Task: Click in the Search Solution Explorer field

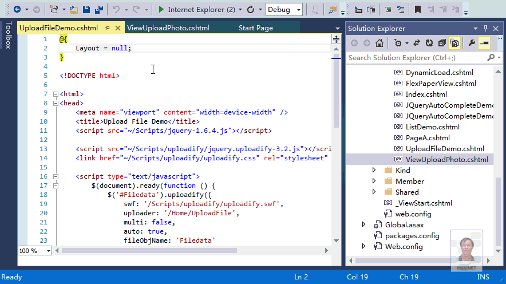Action: (416, 57)
